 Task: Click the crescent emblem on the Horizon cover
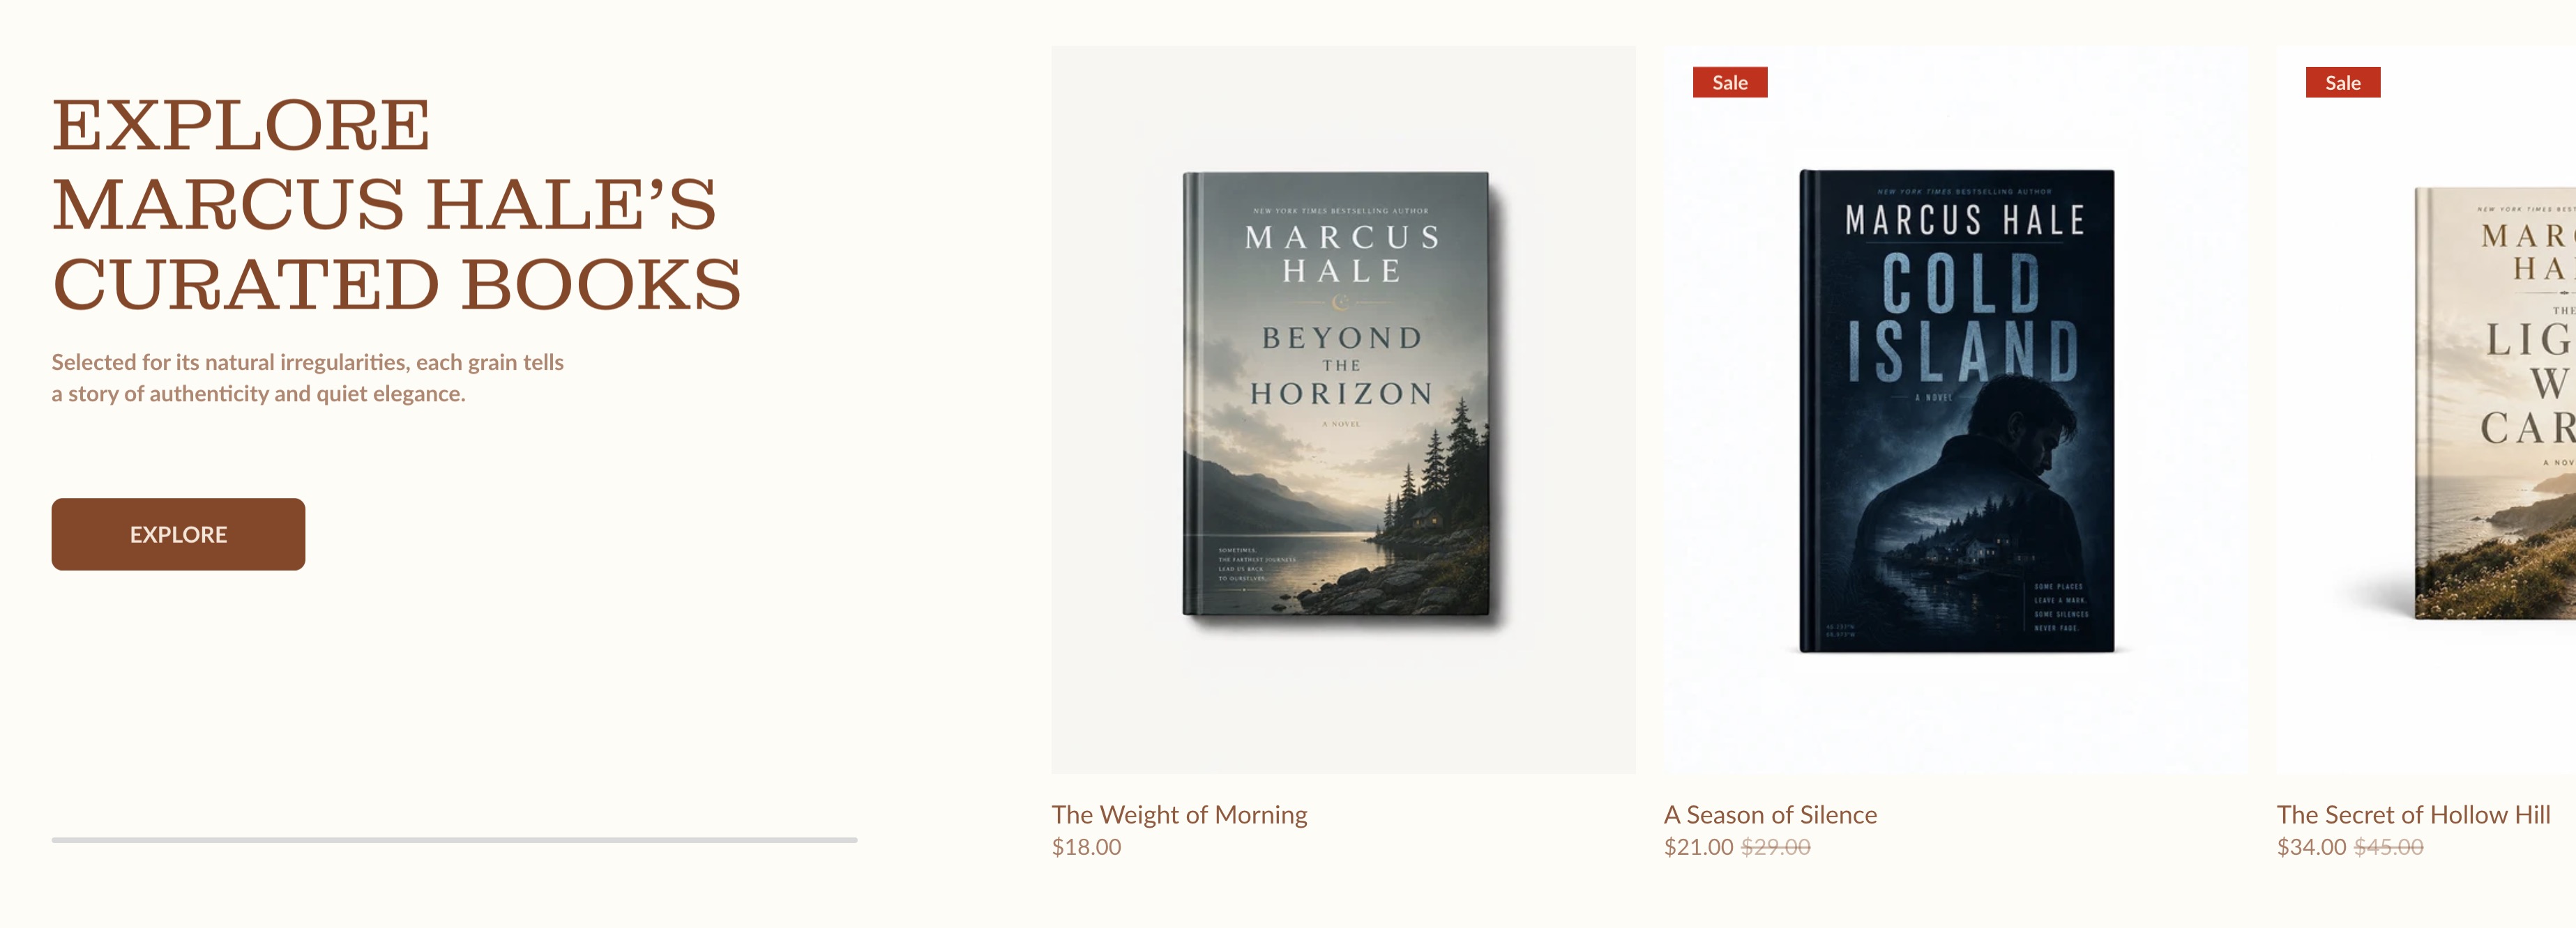[x=1340, y=302]
